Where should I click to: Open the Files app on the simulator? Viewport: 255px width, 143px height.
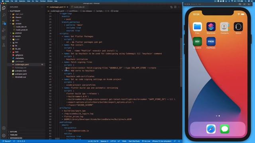(x=197, y=27)
